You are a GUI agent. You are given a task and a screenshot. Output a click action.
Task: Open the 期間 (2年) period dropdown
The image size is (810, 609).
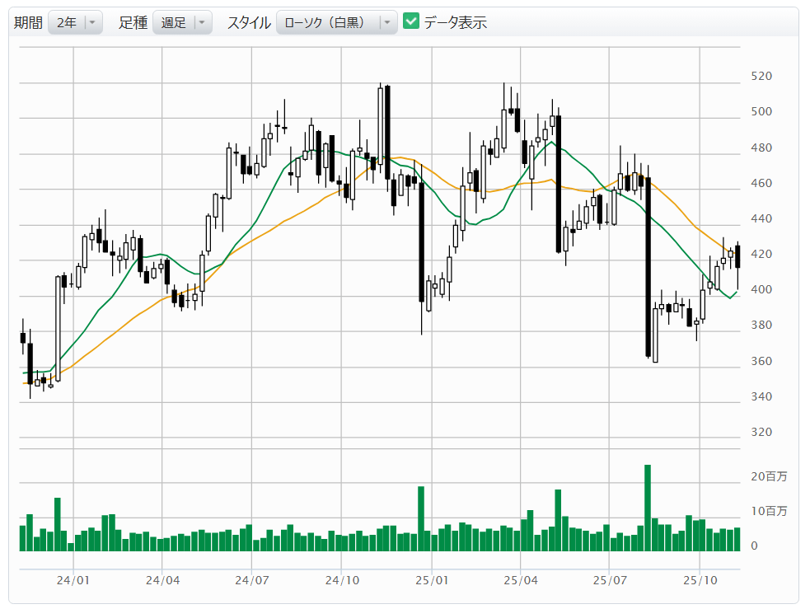[x=75, y=23]
